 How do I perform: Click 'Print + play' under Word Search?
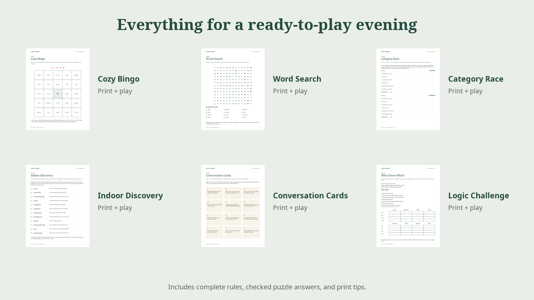point(290,91)
